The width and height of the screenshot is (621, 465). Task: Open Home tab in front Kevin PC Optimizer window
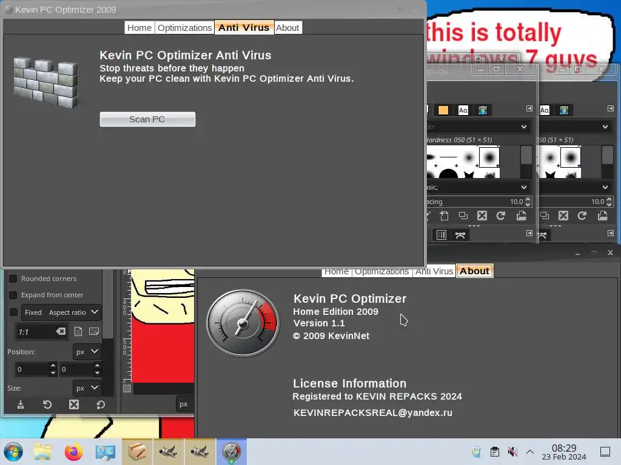pos(139,28)
